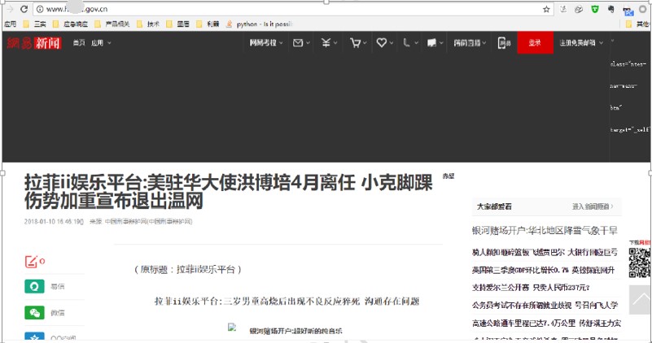The width and height of the screenshot is (652, 343).
Task: Click the green shield extension icon
Action: click(595, 9)
